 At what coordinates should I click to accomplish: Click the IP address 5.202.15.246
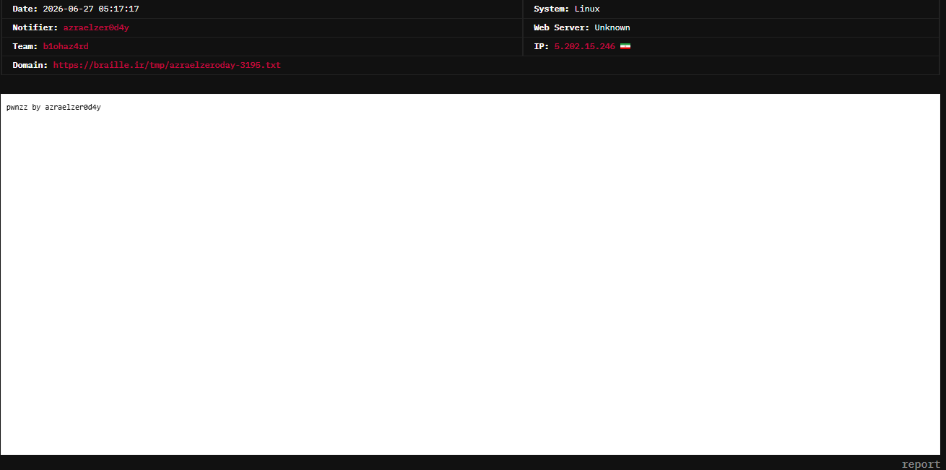coord(585,46)
